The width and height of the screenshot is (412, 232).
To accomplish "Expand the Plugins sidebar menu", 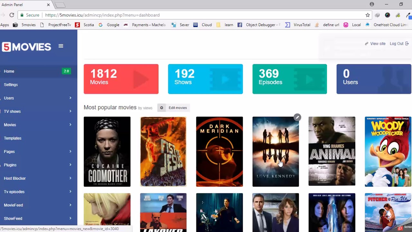I will 39,165.
